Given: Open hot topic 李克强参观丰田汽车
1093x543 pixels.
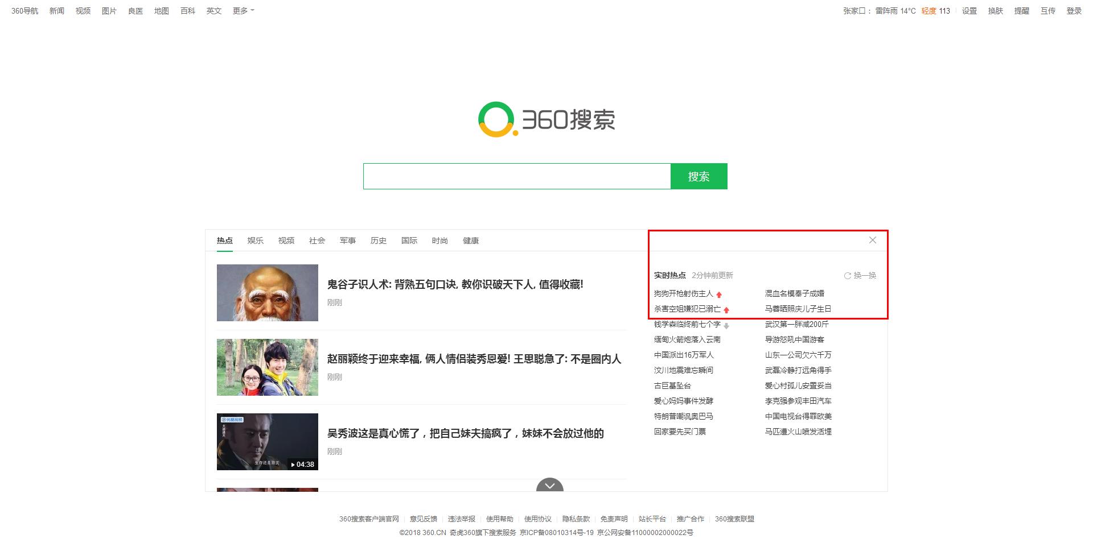Looking at the screenshot, I should tap(798, 401).
